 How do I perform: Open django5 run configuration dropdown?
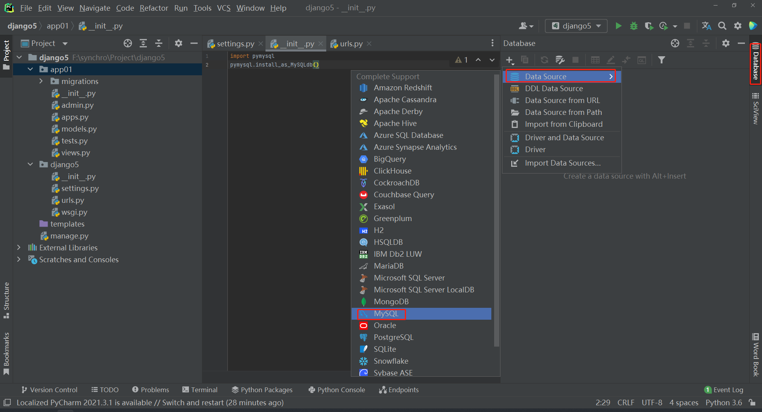click(x=576, y=26)
